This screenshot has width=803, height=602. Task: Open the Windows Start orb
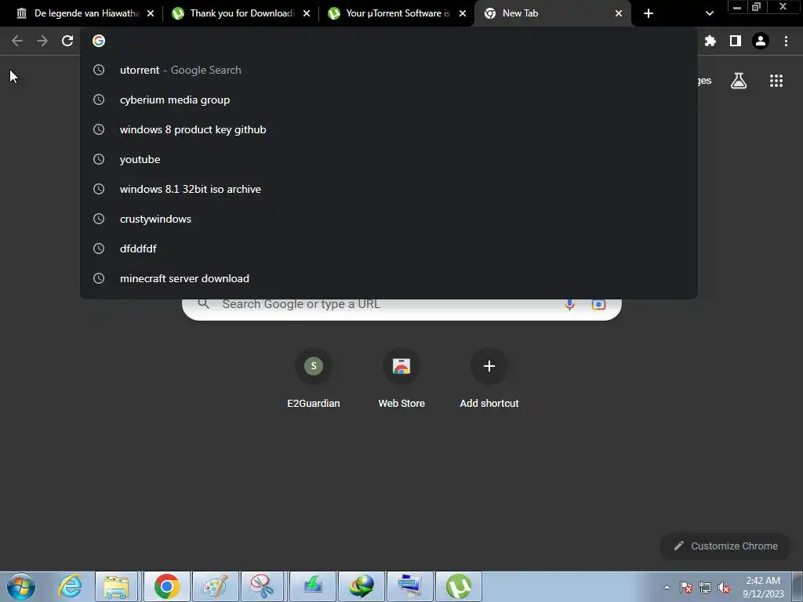(21, 586)
